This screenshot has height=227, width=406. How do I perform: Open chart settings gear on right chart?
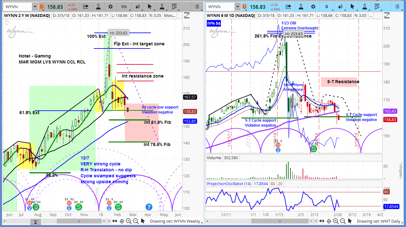pos(314,7)
